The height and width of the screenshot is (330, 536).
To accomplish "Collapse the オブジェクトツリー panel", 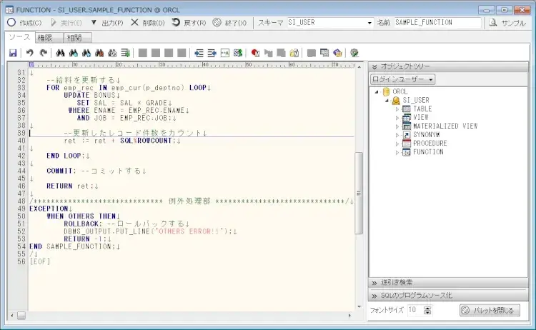I will tap(374, 66).
